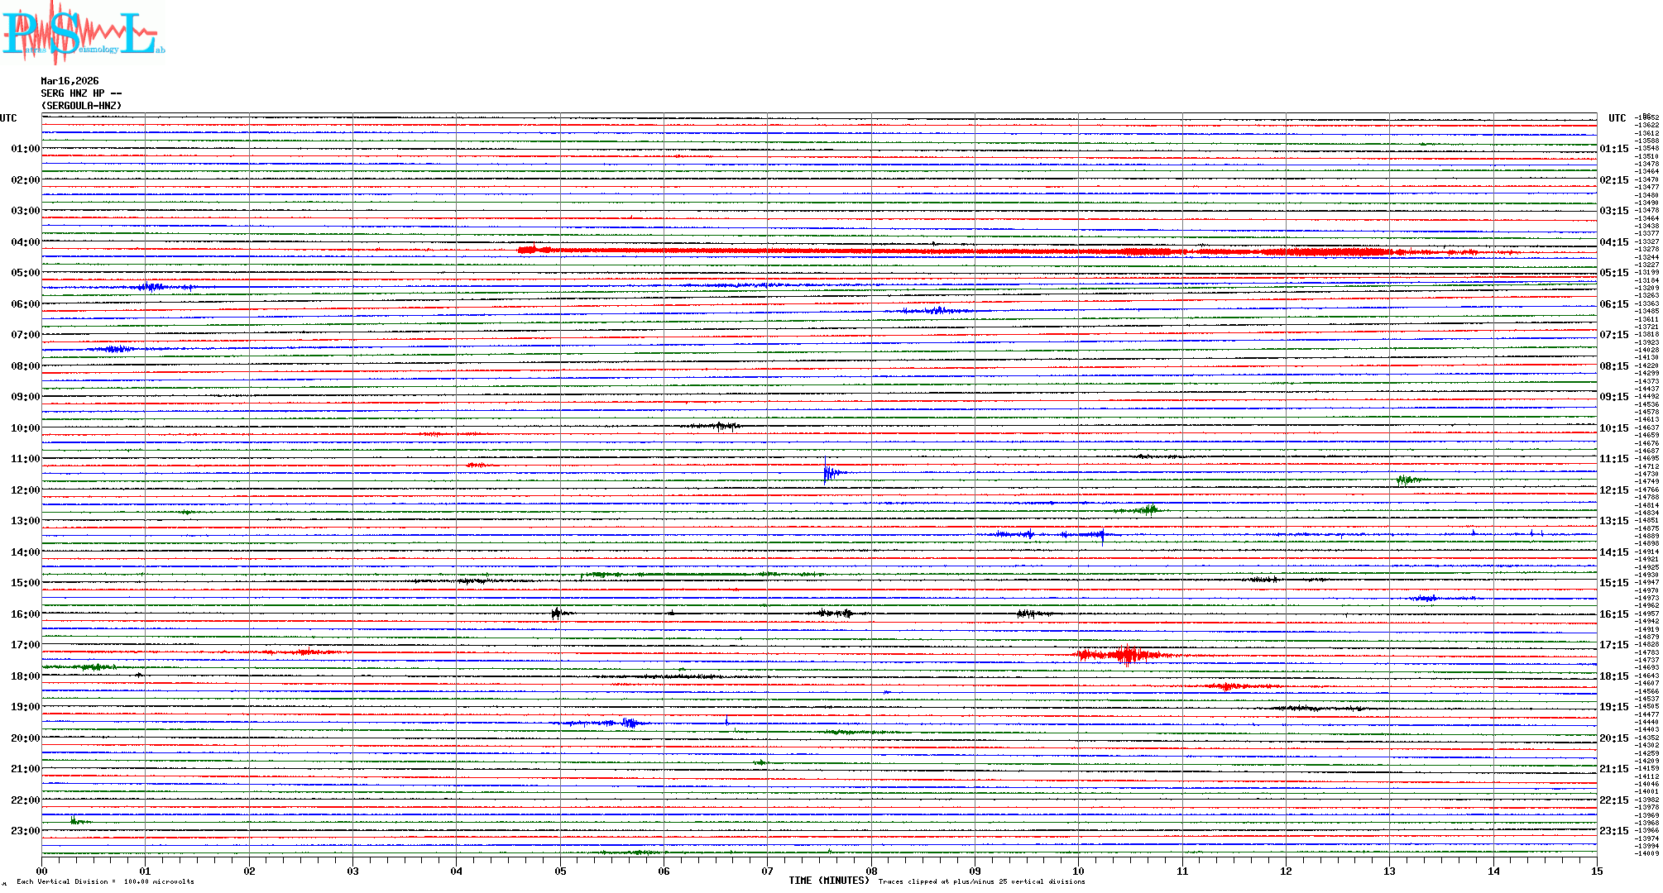Click the top-left UTC label
The width and height of the screenshot is (1663, 893).
pyautogui.click(x=8, y=118)
